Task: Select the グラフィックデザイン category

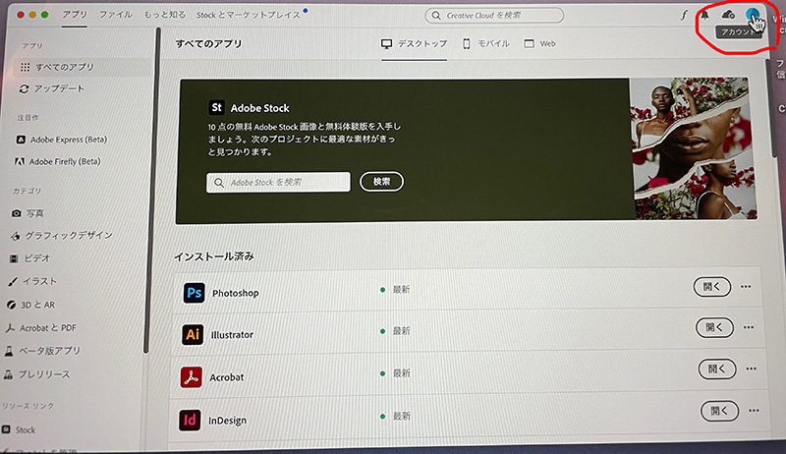Action: point(61,235)
